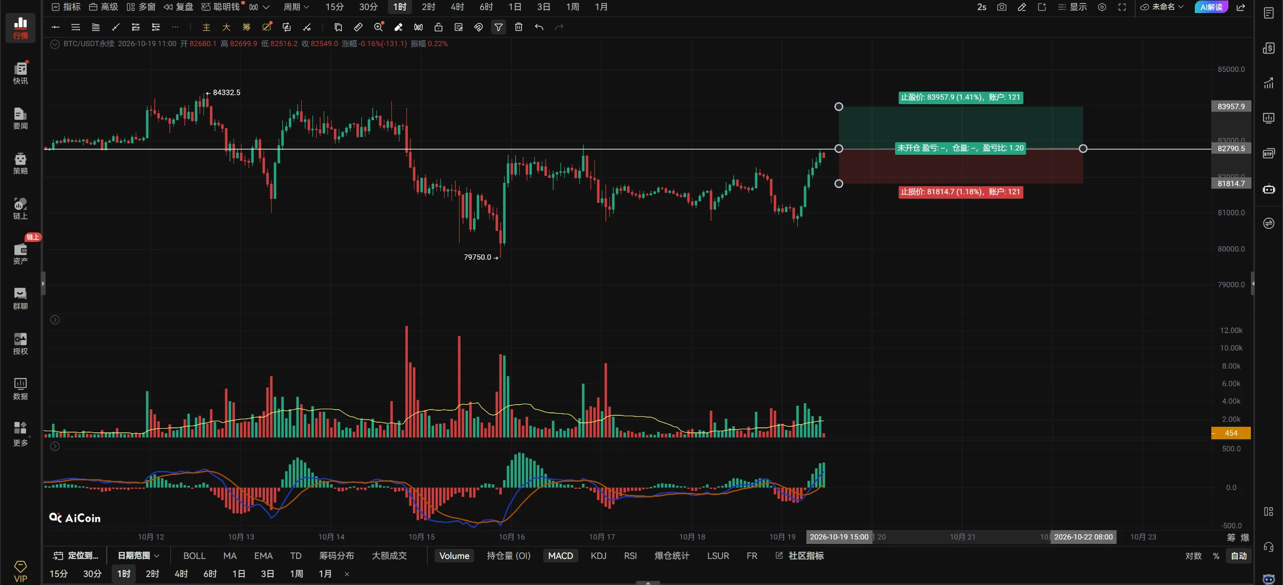Expand the 未命名 layout dropdown
Viewport: 1283px width, 585px height.
click(1162, 7)
